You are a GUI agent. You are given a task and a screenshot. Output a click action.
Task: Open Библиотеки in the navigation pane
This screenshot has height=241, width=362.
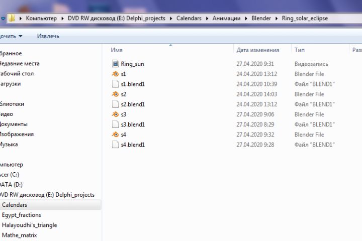coord(12,104)
